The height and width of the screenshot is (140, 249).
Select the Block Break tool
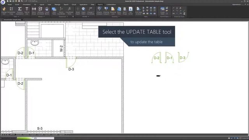pyautogui.click(x=34, y=10)
